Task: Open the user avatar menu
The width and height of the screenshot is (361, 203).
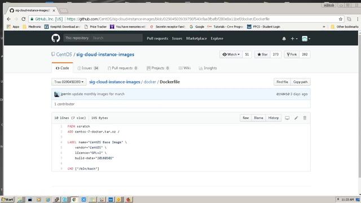Action: point(306,39)
